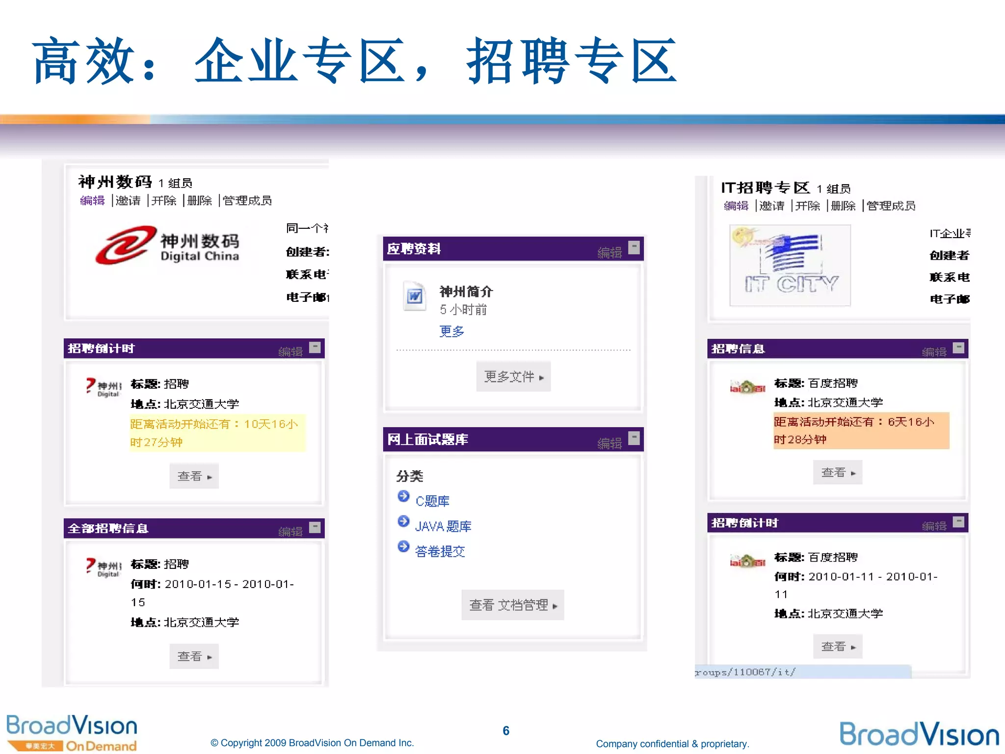Click 编辑 in 招聘信息 header
Screen dimensions: 1005x754
934,352
